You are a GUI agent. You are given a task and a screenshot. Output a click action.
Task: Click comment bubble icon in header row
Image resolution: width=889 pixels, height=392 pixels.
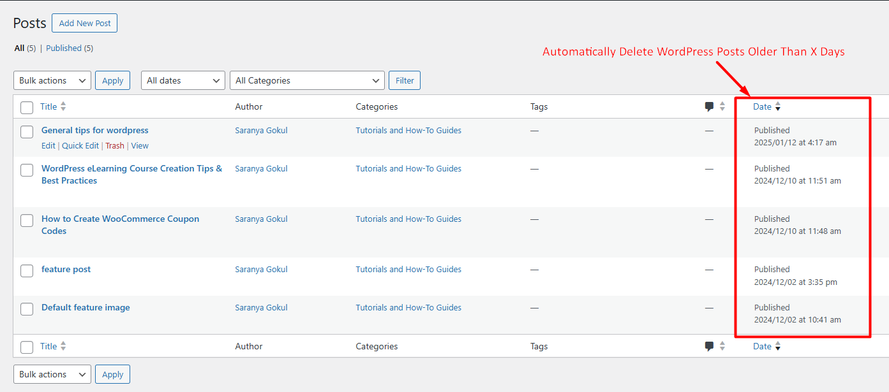pos(709,106)
